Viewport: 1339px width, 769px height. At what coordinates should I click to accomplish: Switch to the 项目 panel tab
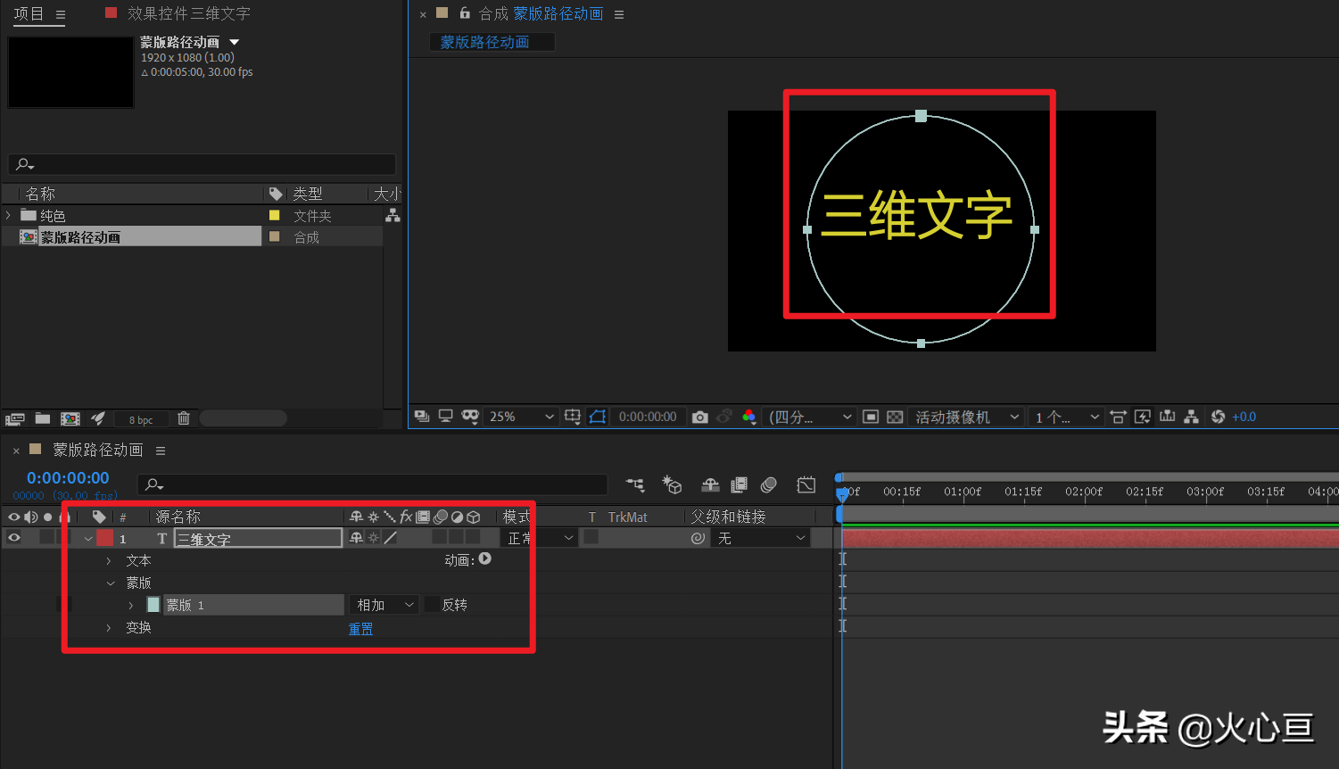tap(29, 14)
